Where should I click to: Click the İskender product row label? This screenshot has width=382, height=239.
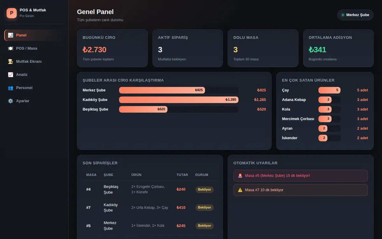tap(290, 138)
